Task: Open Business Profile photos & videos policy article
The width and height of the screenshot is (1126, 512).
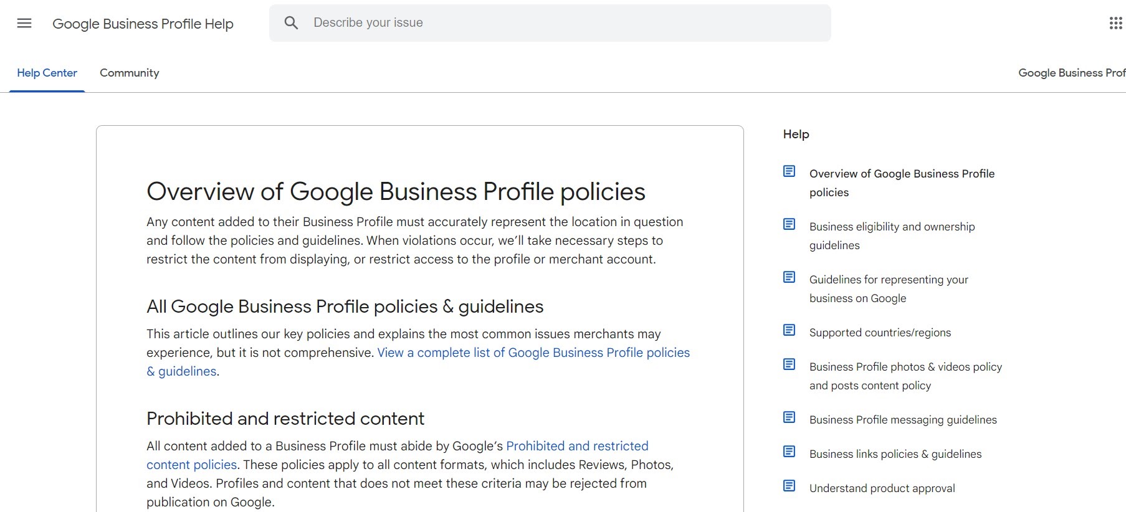Action: (905, 376)
